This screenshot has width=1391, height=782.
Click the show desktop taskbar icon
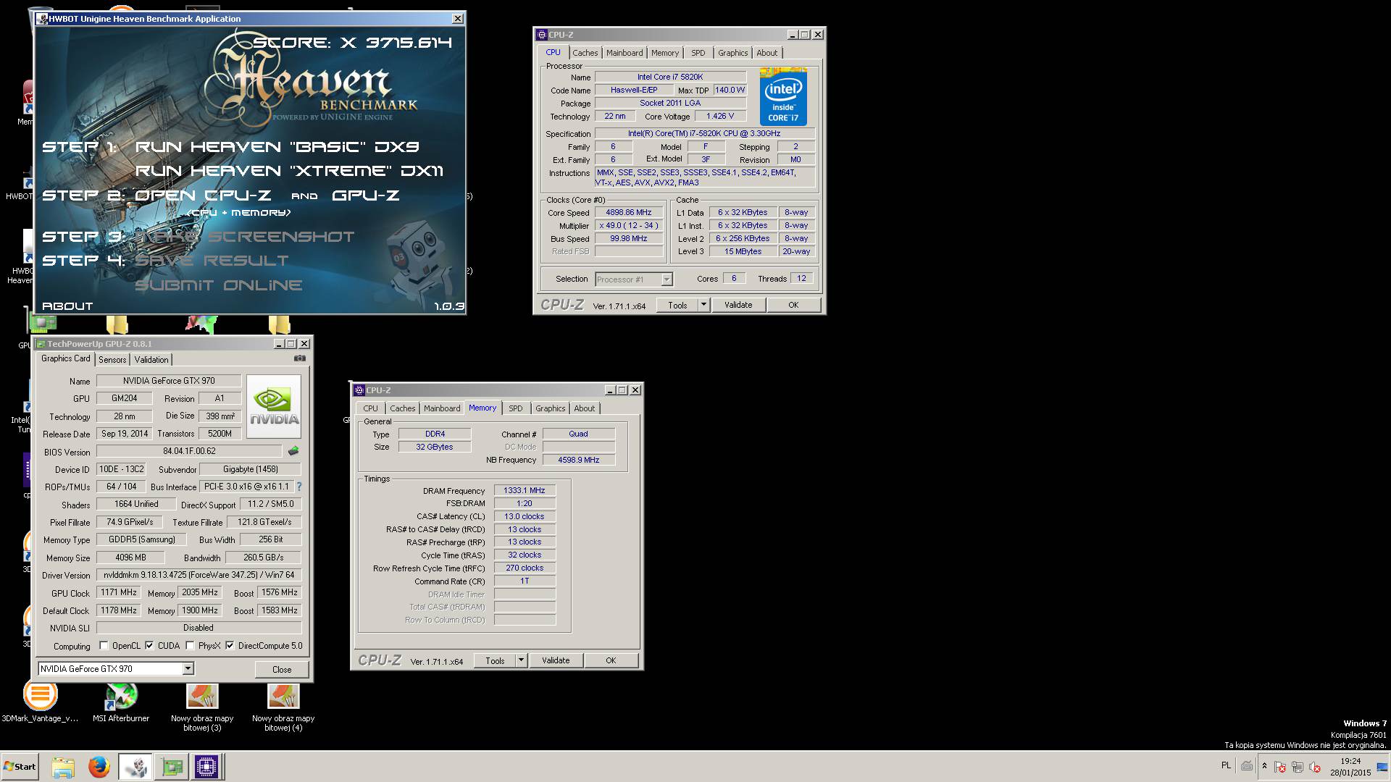tap(1382, 766)
